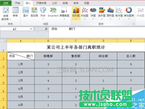The width and height of the screenshot is (145, 109).
Task: Expand the Name Box dropdown arrow
Action: [x=31, y=29]
